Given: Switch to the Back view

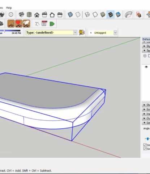Looking at the screenshot, I should [52, 15].
